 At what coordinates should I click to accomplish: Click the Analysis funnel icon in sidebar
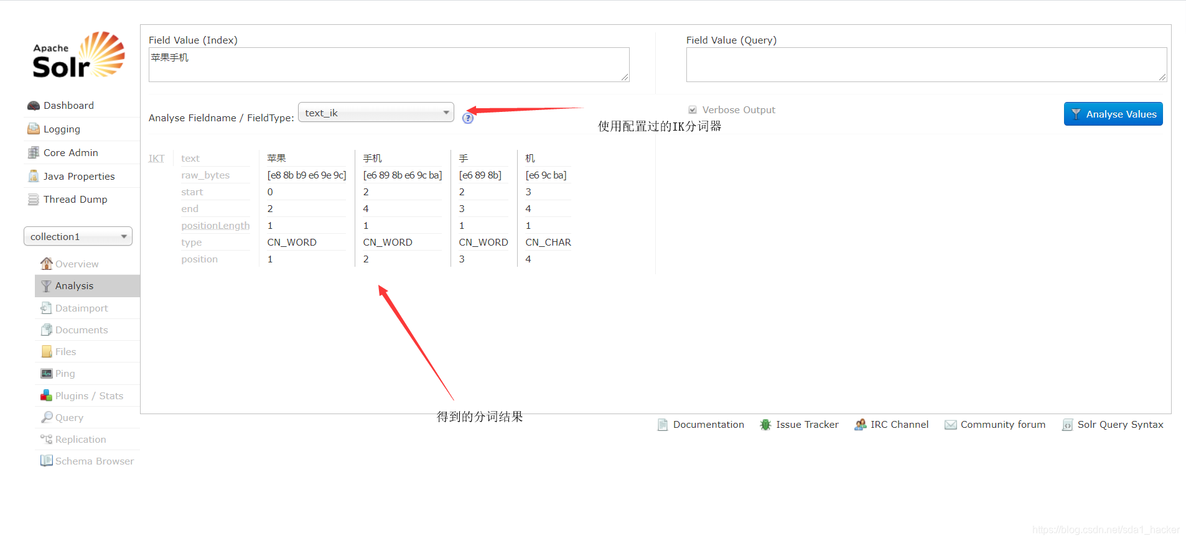click(x=47, y=285)
